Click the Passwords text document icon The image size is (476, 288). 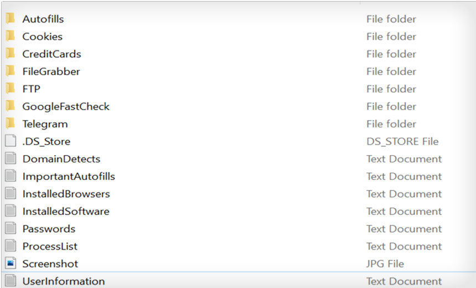[x=11, y=229]
